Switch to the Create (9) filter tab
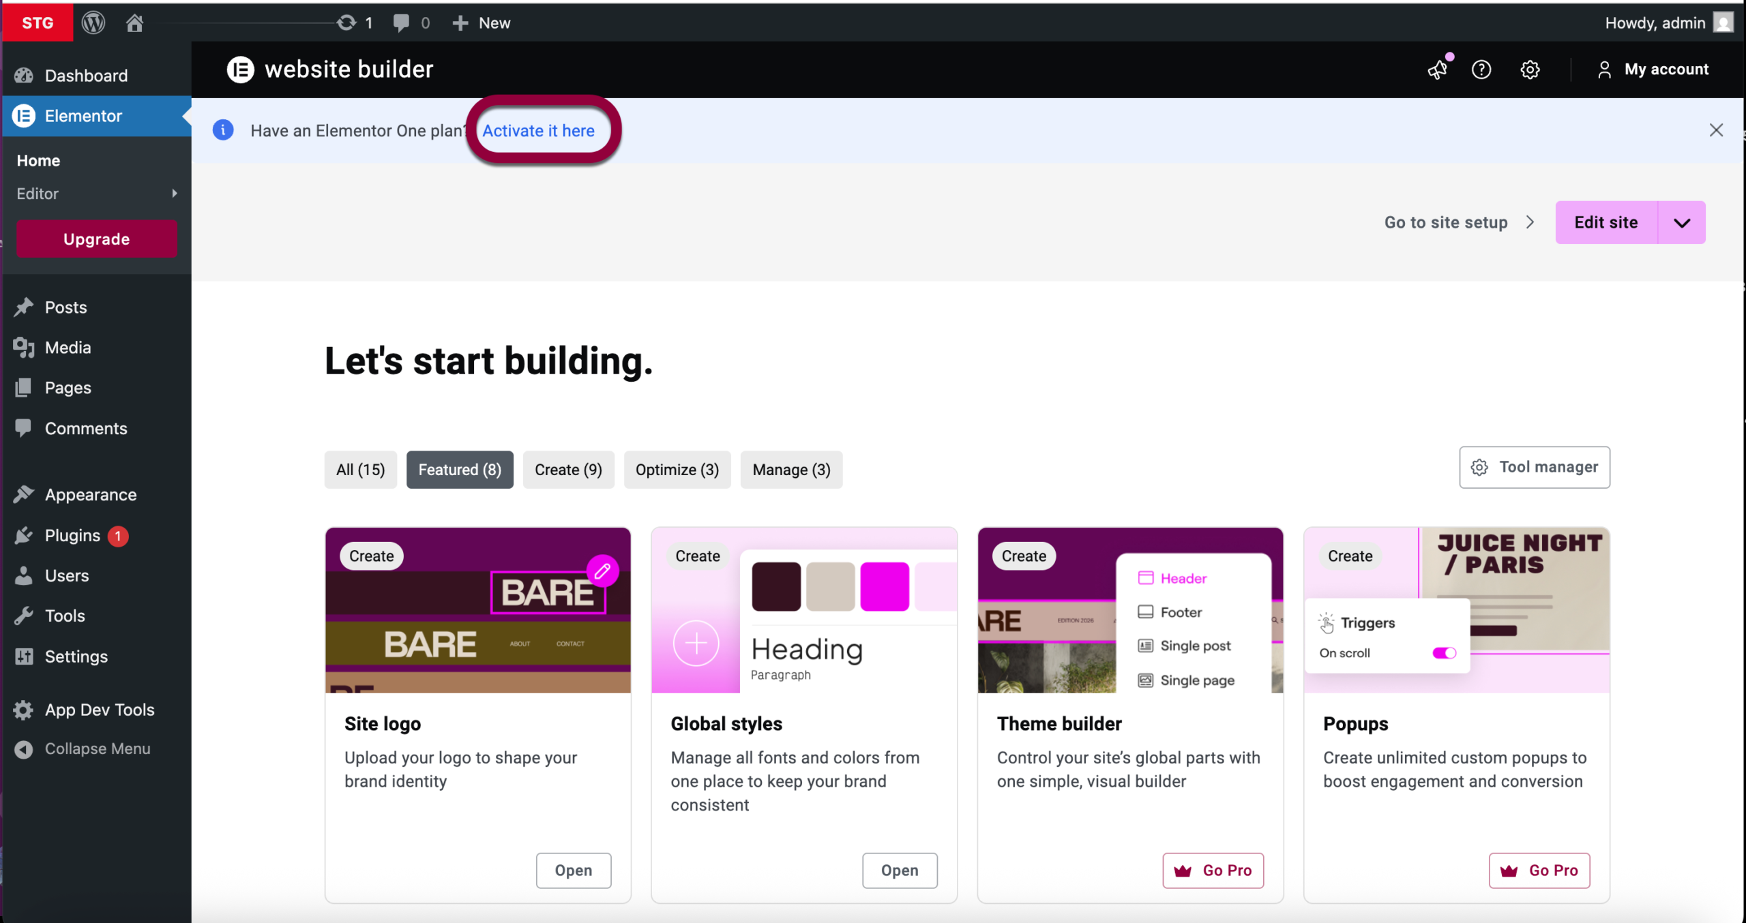The image size is (1746, 923). point(567,470)
